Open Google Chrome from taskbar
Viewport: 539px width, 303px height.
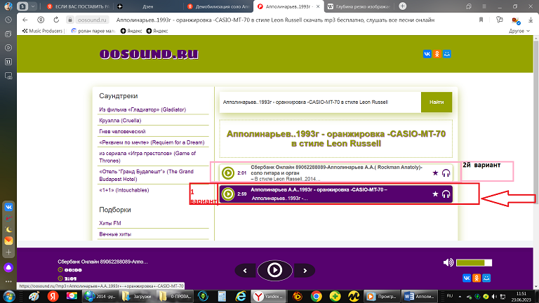click(x=316, y=296)
